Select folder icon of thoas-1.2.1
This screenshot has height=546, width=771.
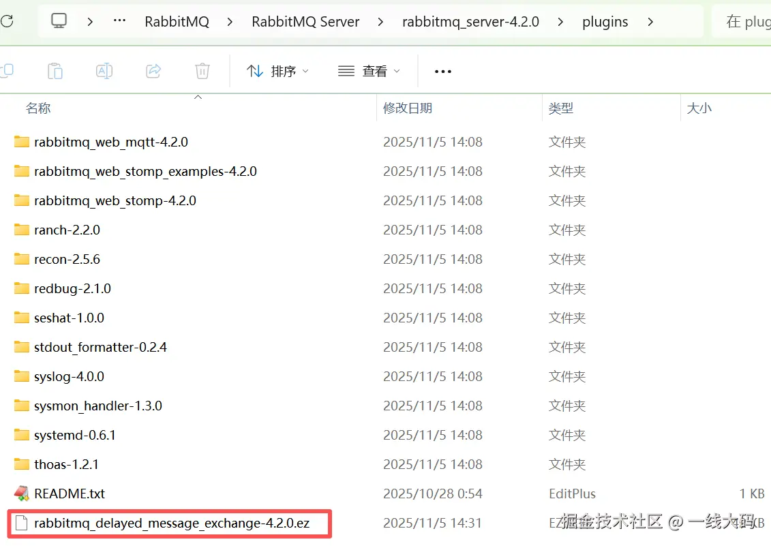(x=22, y=464)
